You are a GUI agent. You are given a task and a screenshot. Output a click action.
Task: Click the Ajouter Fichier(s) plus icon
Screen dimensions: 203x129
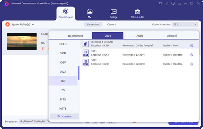(7, 24)
